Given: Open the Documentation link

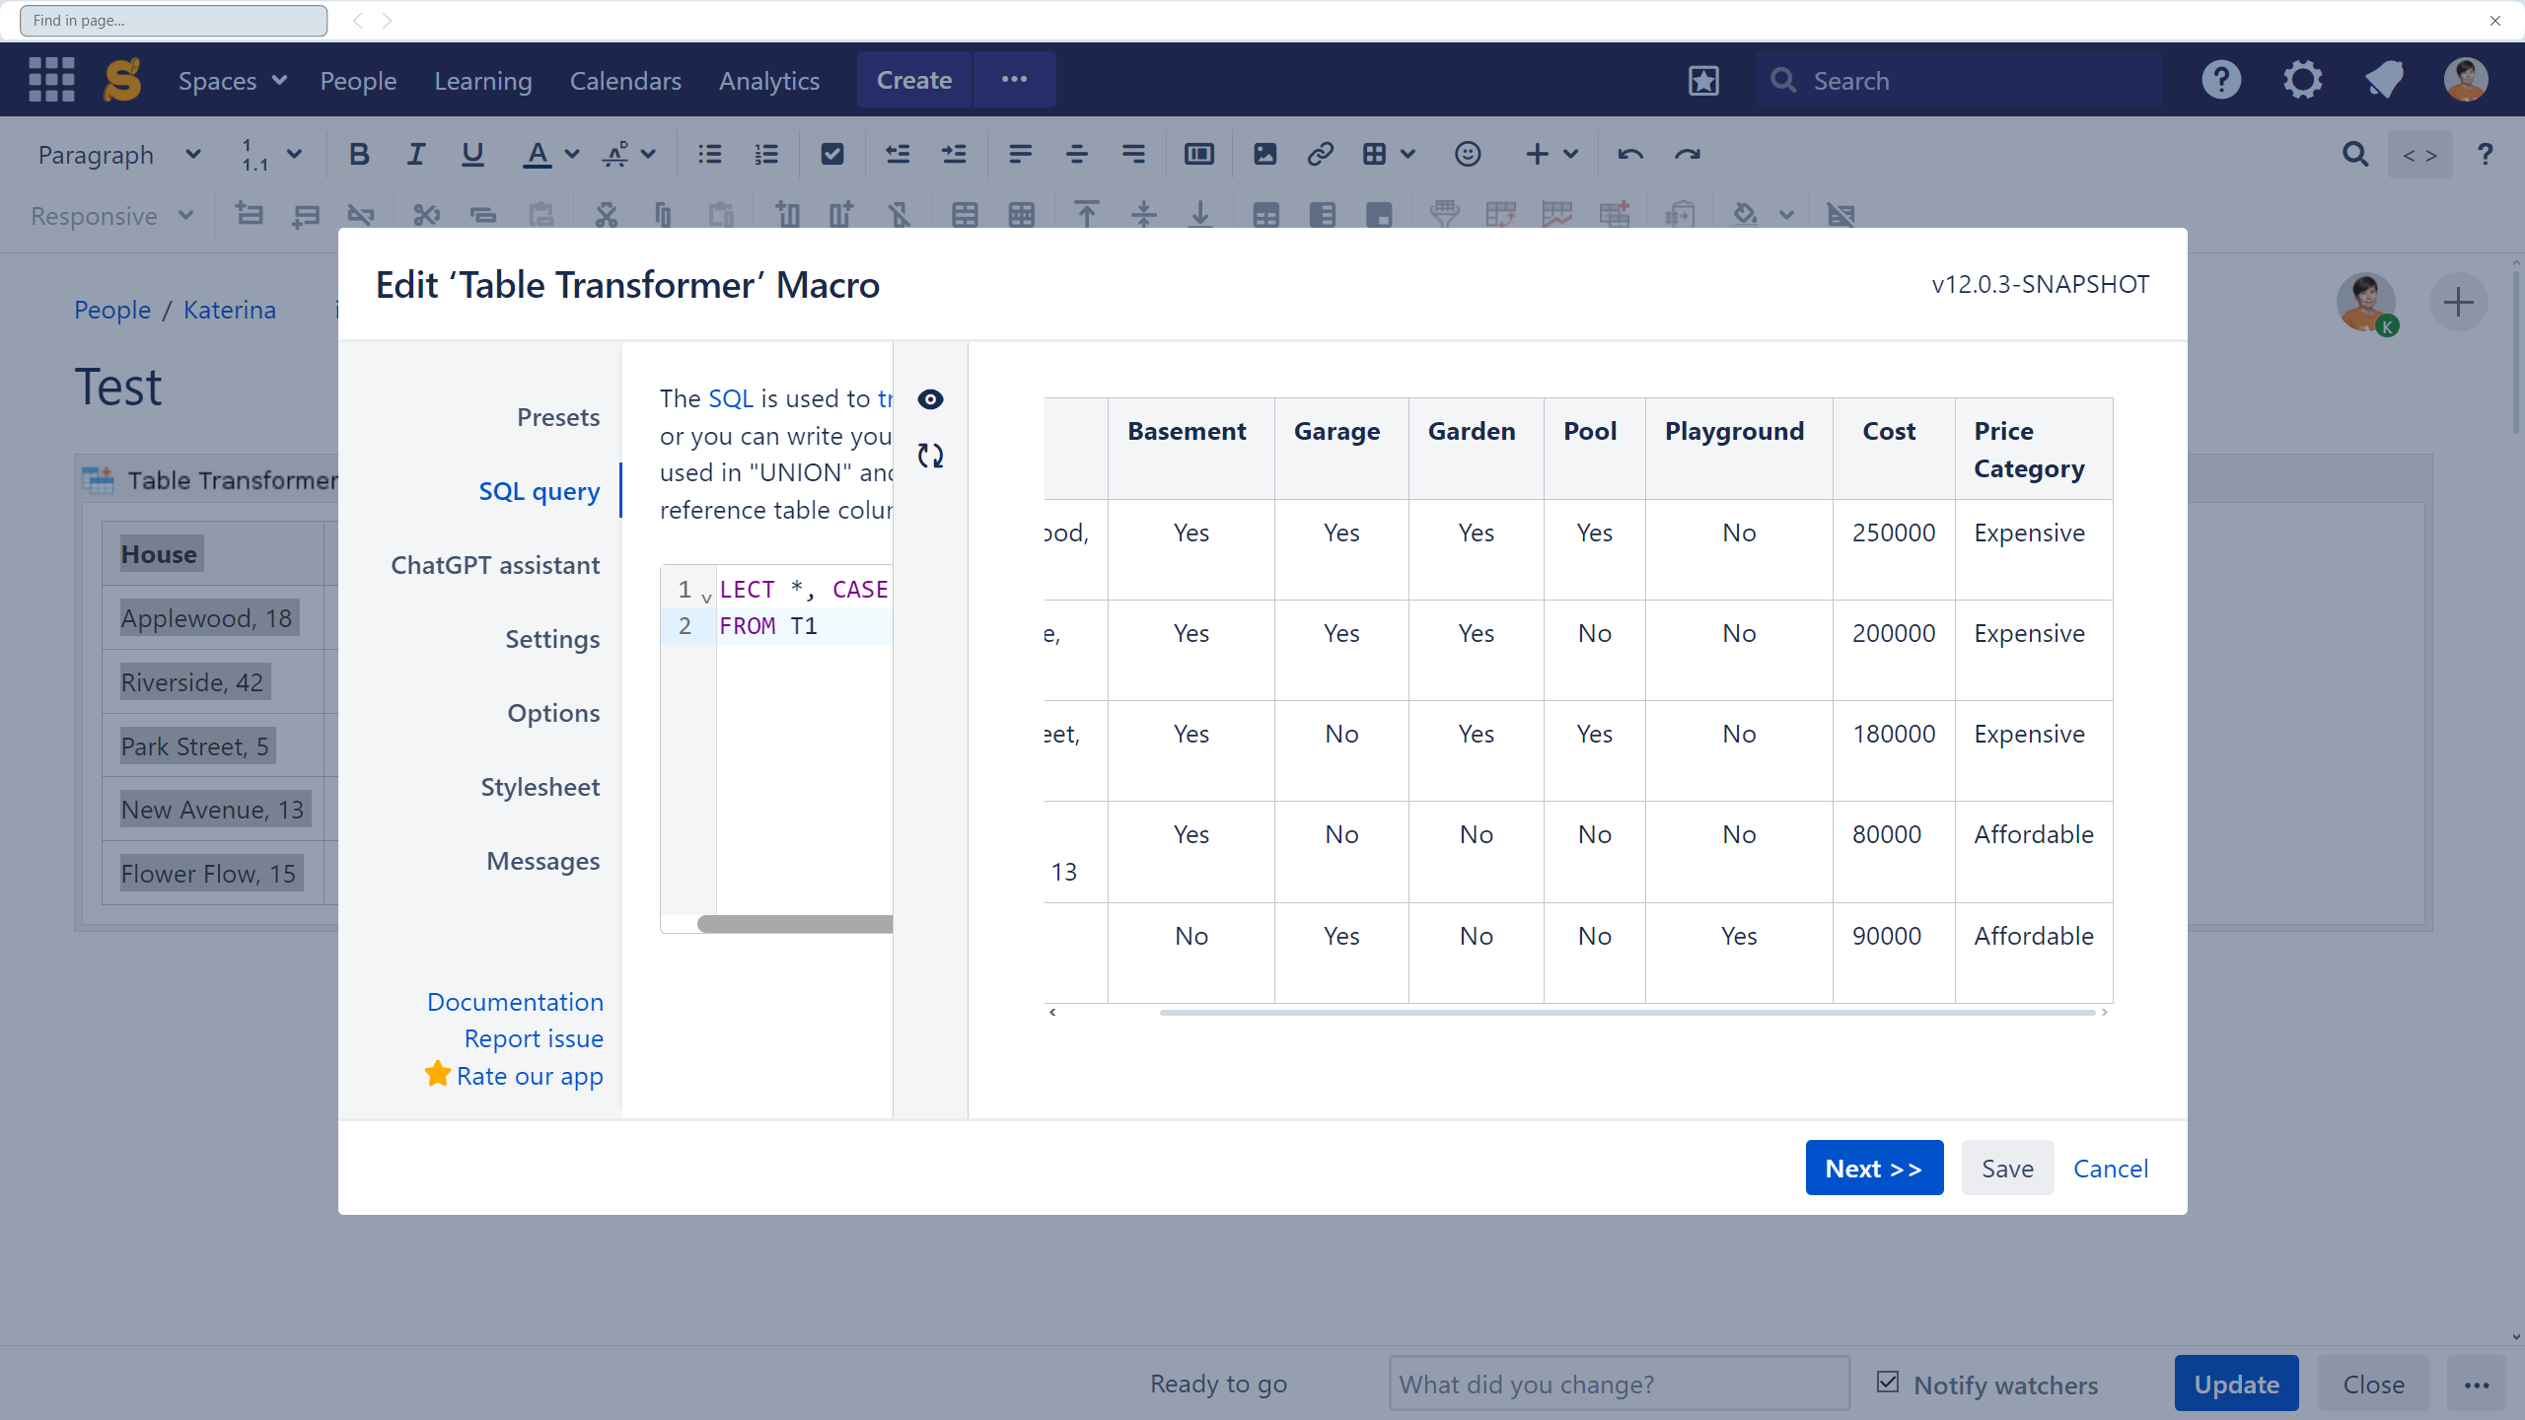Looking at the screenshot, I should click(x=515, y=1002).
